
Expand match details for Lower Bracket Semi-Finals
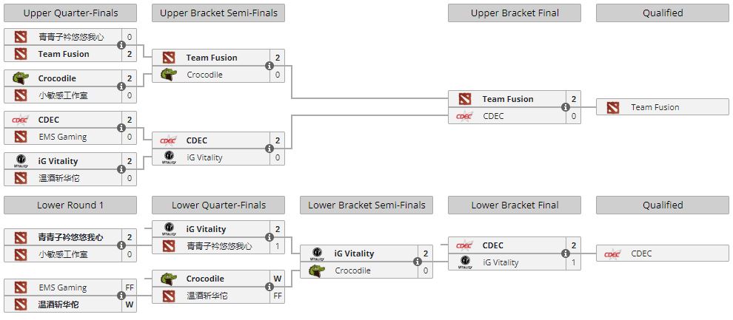(x=418, y=262)
